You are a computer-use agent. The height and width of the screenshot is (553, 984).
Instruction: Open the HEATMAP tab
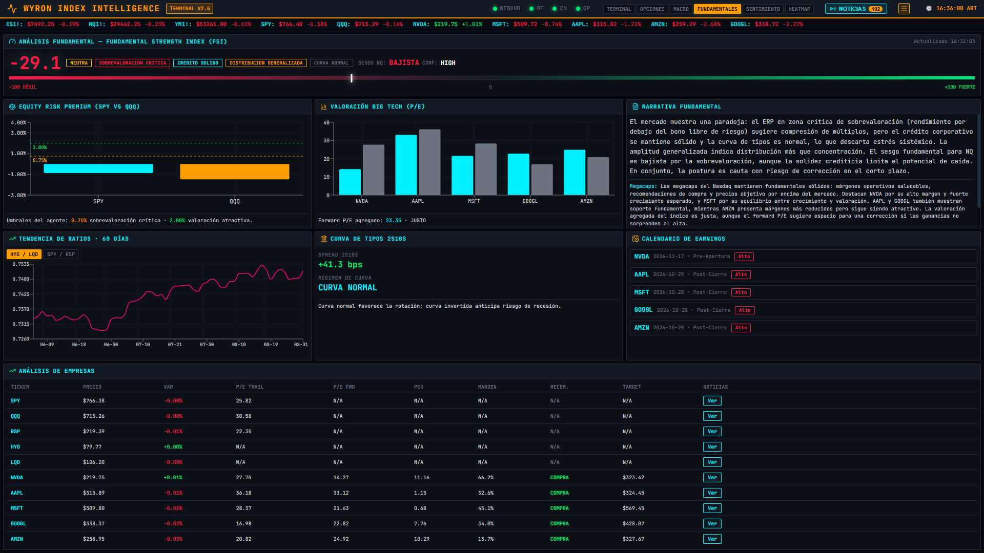point(799,9)
